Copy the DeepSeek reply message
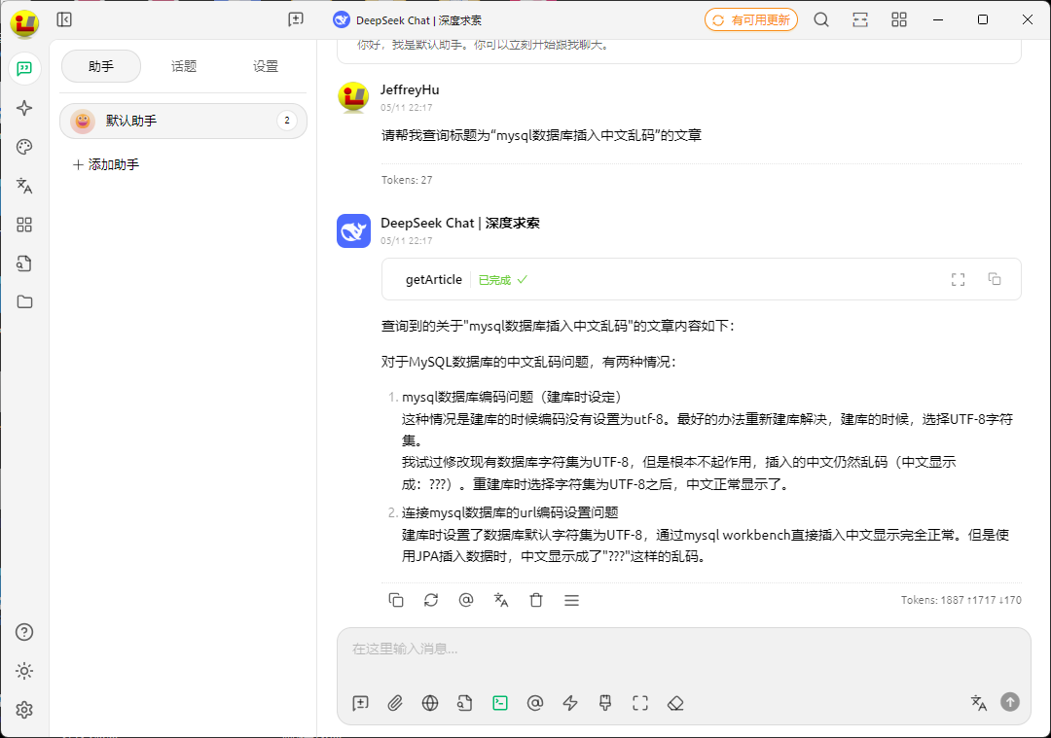The width and height of the screenshot is (1051, 738). [396, 600]
